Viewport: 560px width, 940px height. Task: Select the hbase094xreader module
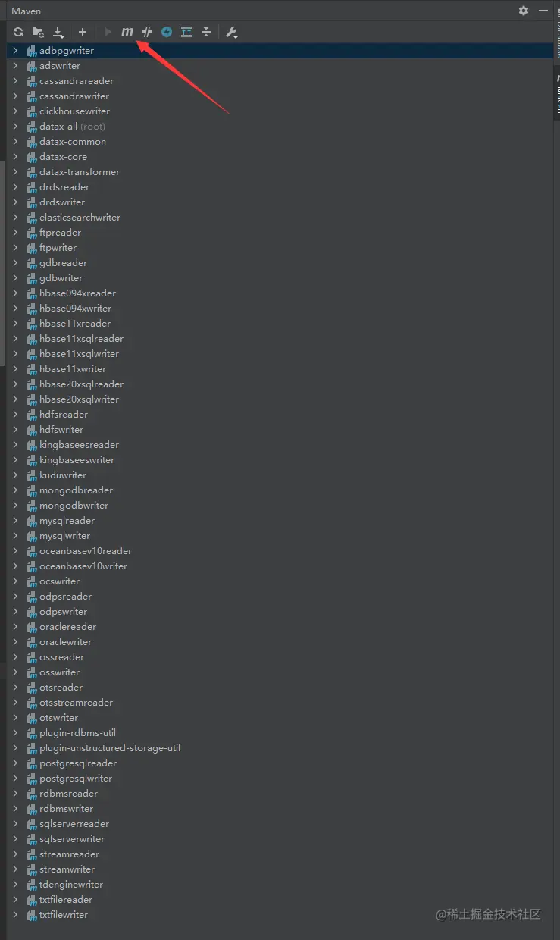coord(78,293)
